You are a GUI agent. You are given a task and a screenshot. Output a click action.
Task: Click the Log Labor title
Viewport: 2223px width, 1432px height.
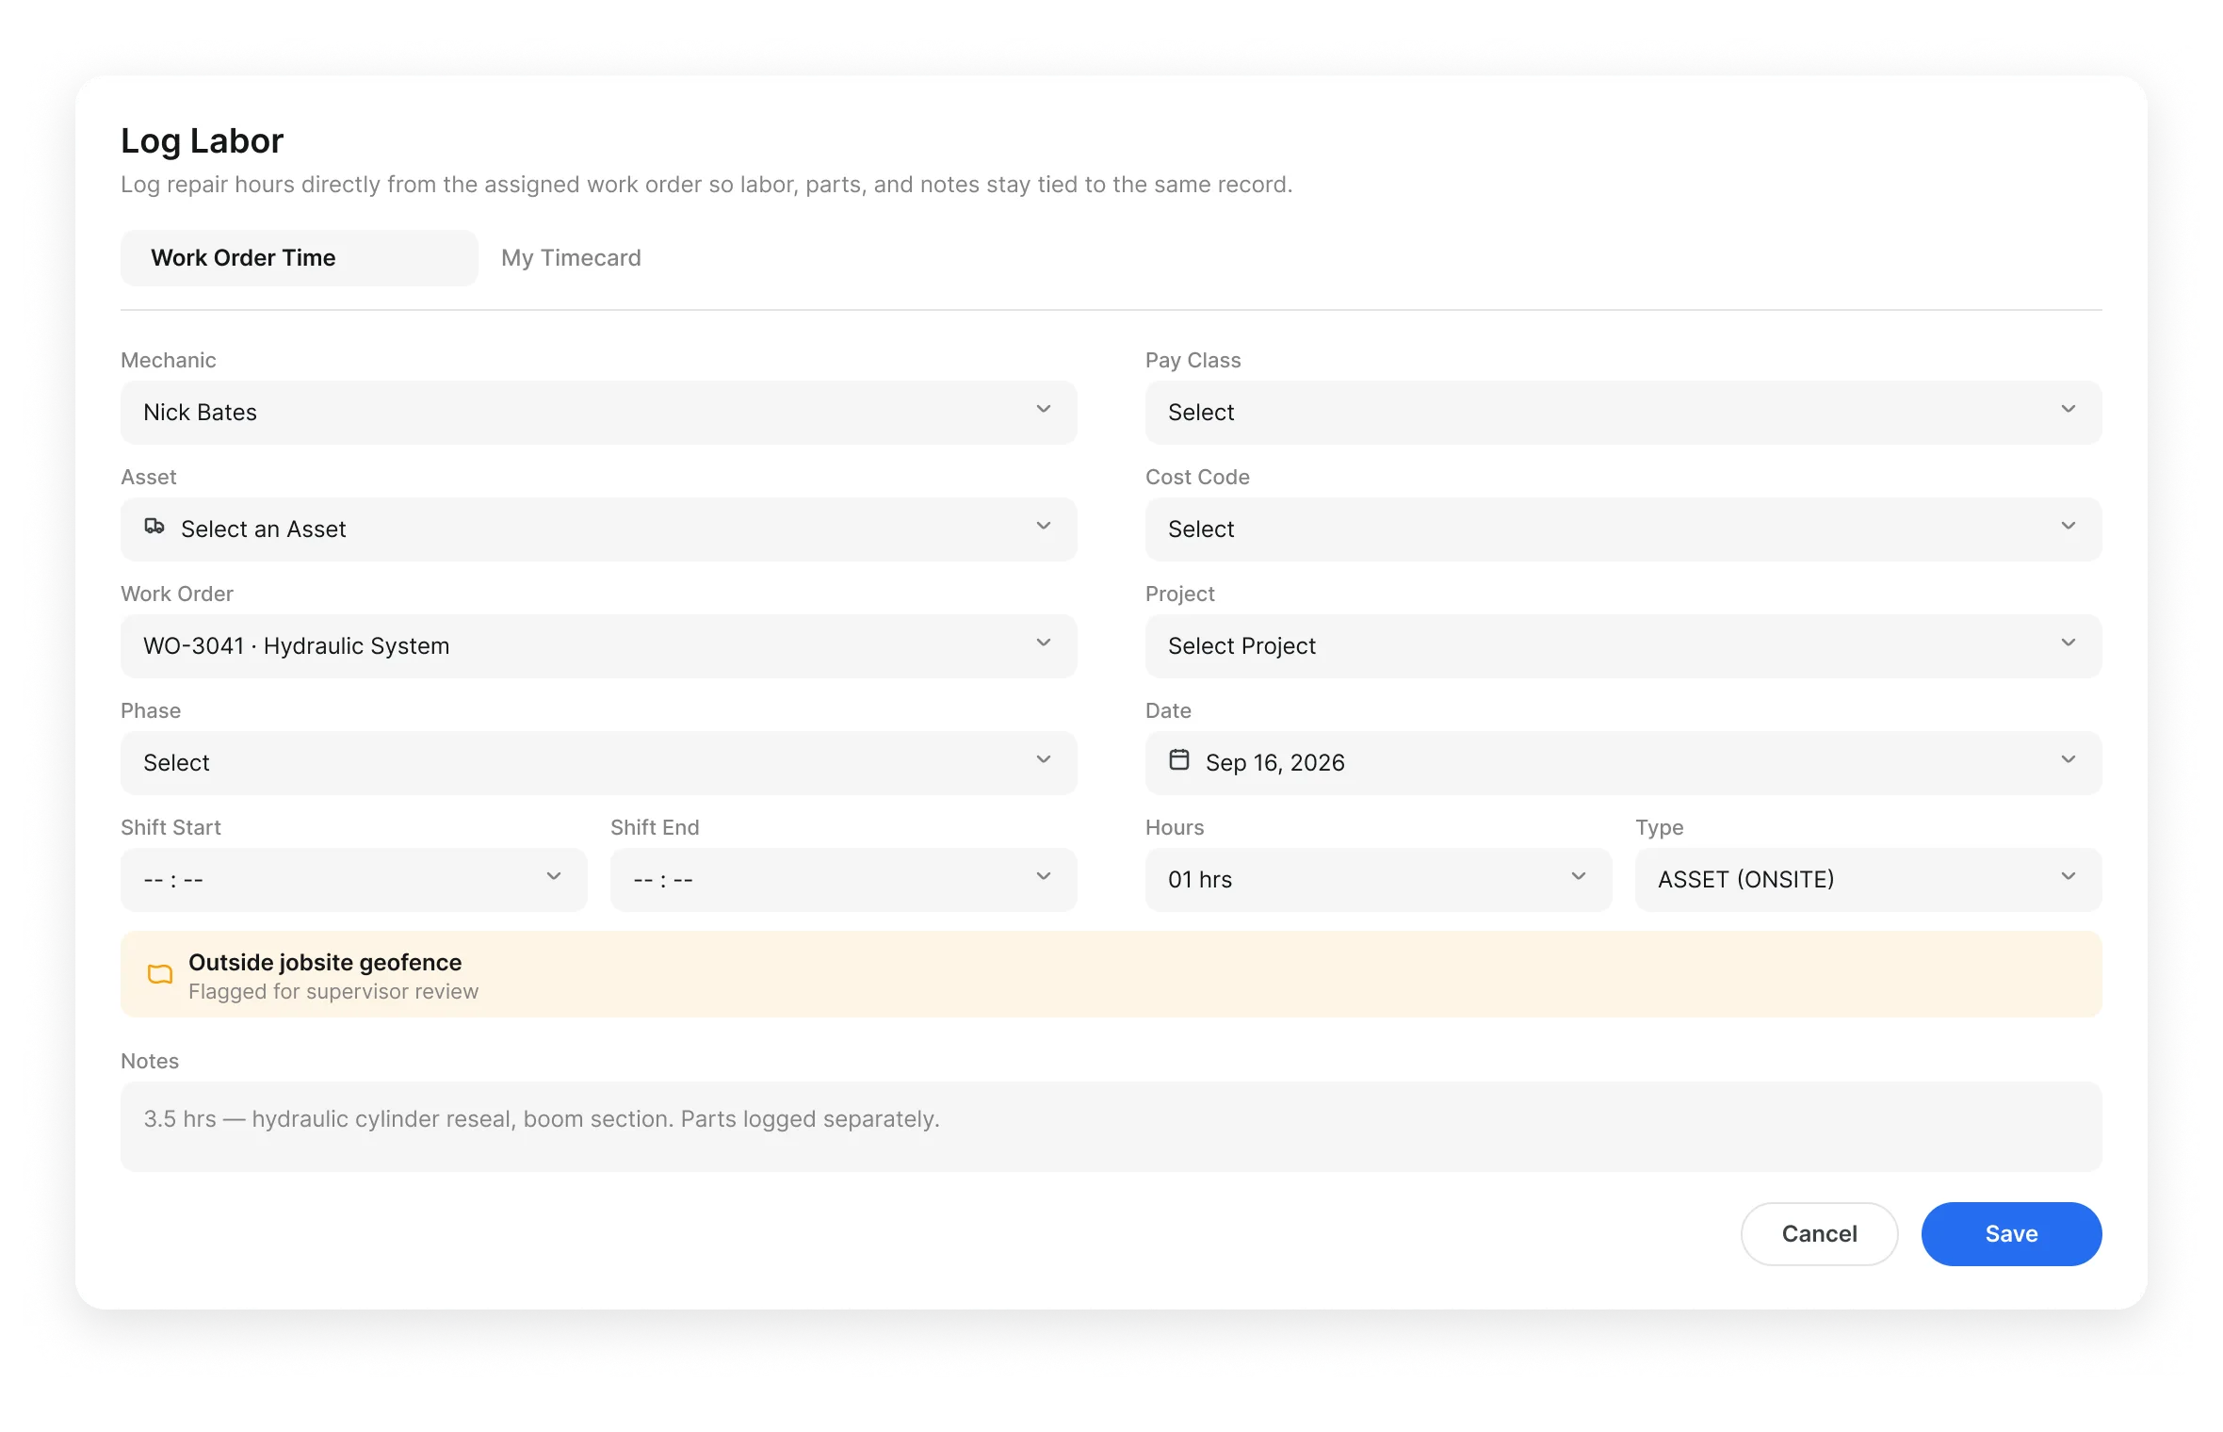coord(202,141)
